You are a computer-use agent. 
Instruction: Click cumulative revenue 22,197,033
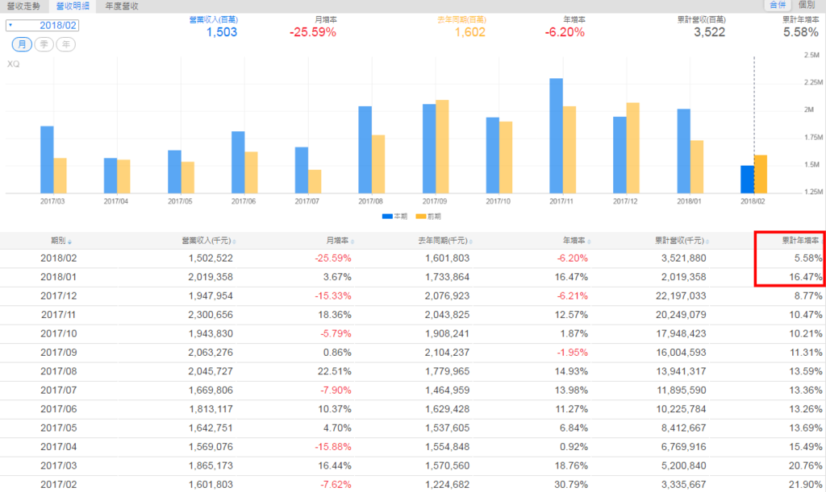tap(681, 296)
